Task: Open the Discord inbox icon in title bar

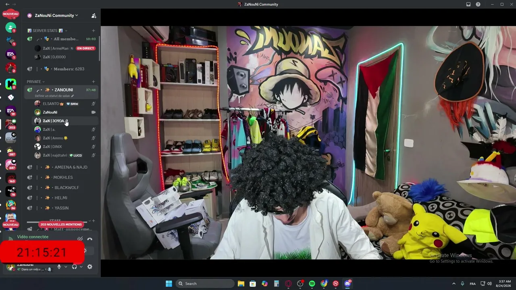Action: coord(468,4)
